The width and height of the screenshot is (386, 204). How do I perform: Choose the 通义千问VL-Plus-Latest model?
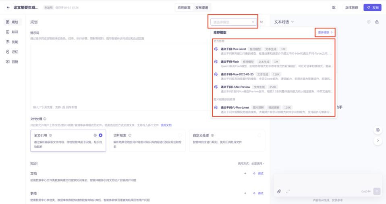coord(273,110)
